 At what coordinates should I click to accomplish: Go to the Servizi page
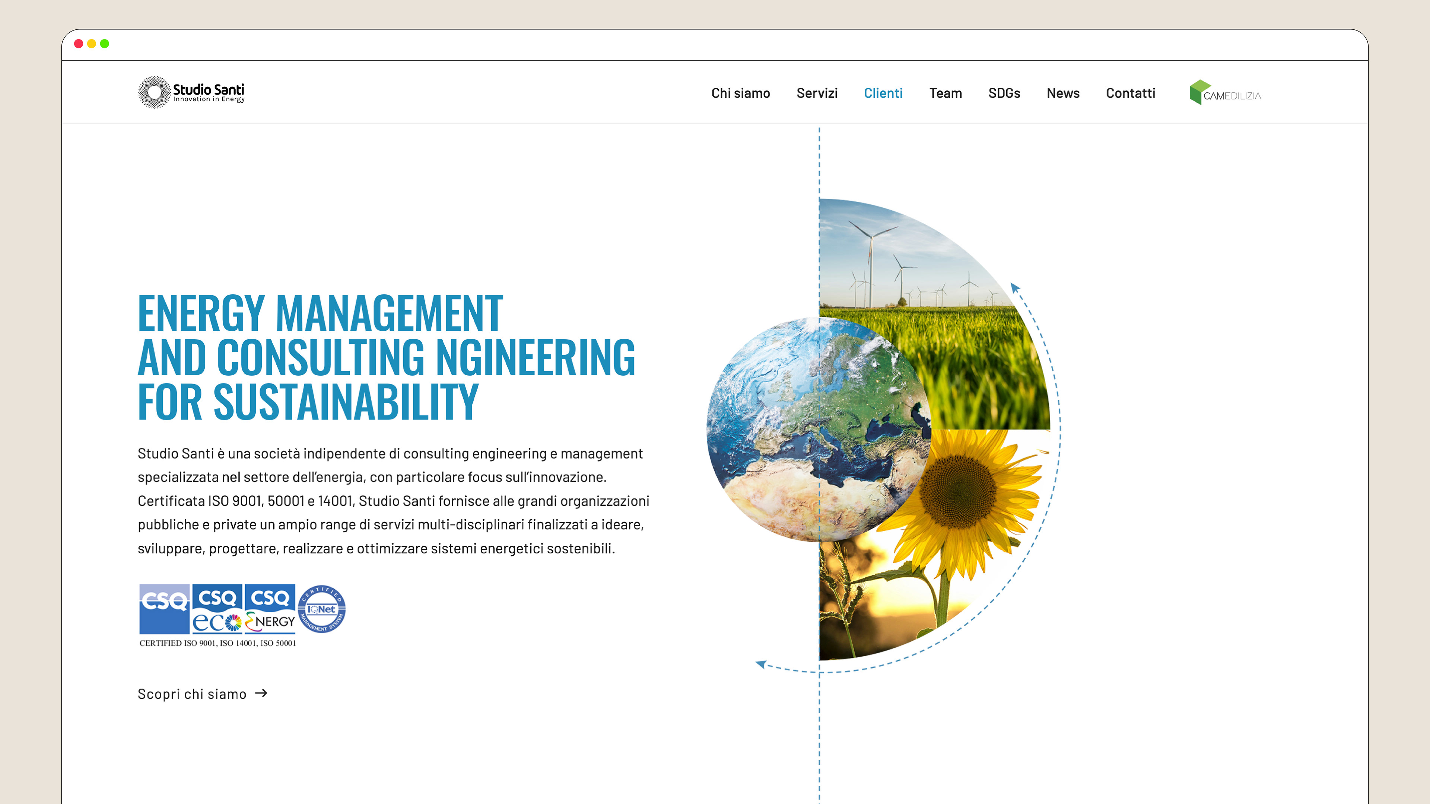coord(817,93)
